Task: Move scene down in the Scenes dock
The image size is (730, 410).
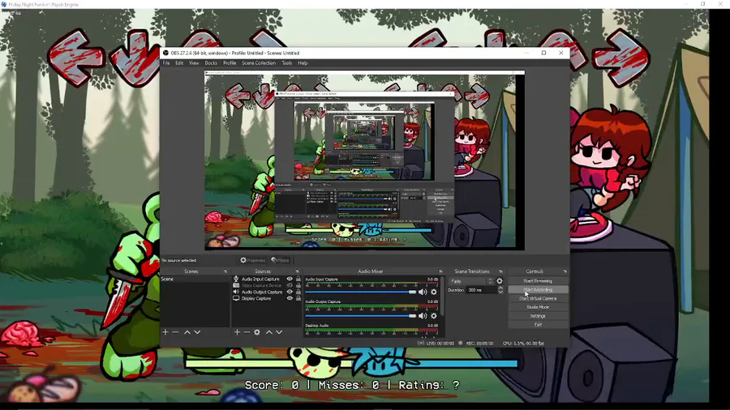Action: 197,332
